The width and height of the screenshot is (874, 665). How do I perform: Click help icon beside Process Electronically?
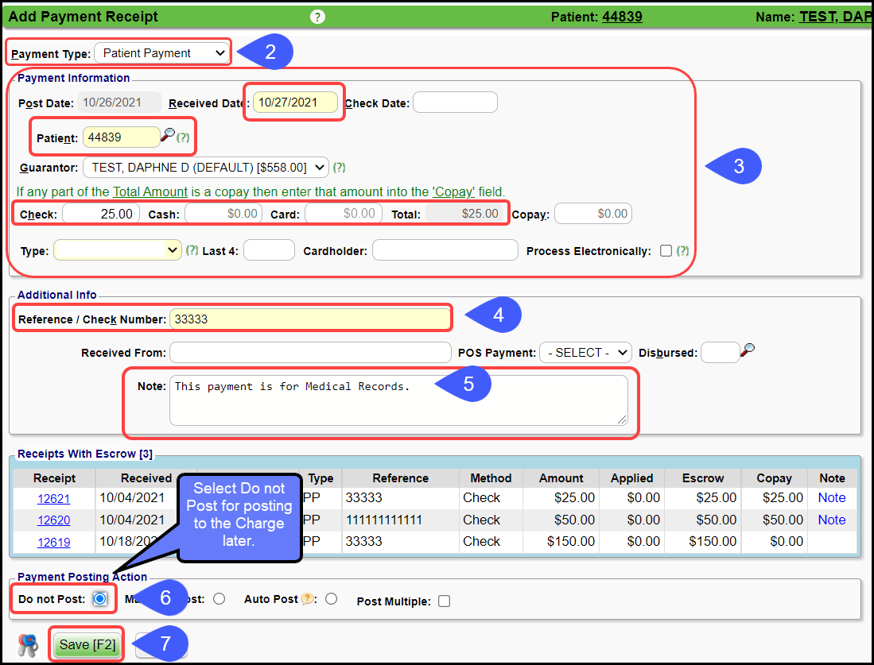pos(682,251)
